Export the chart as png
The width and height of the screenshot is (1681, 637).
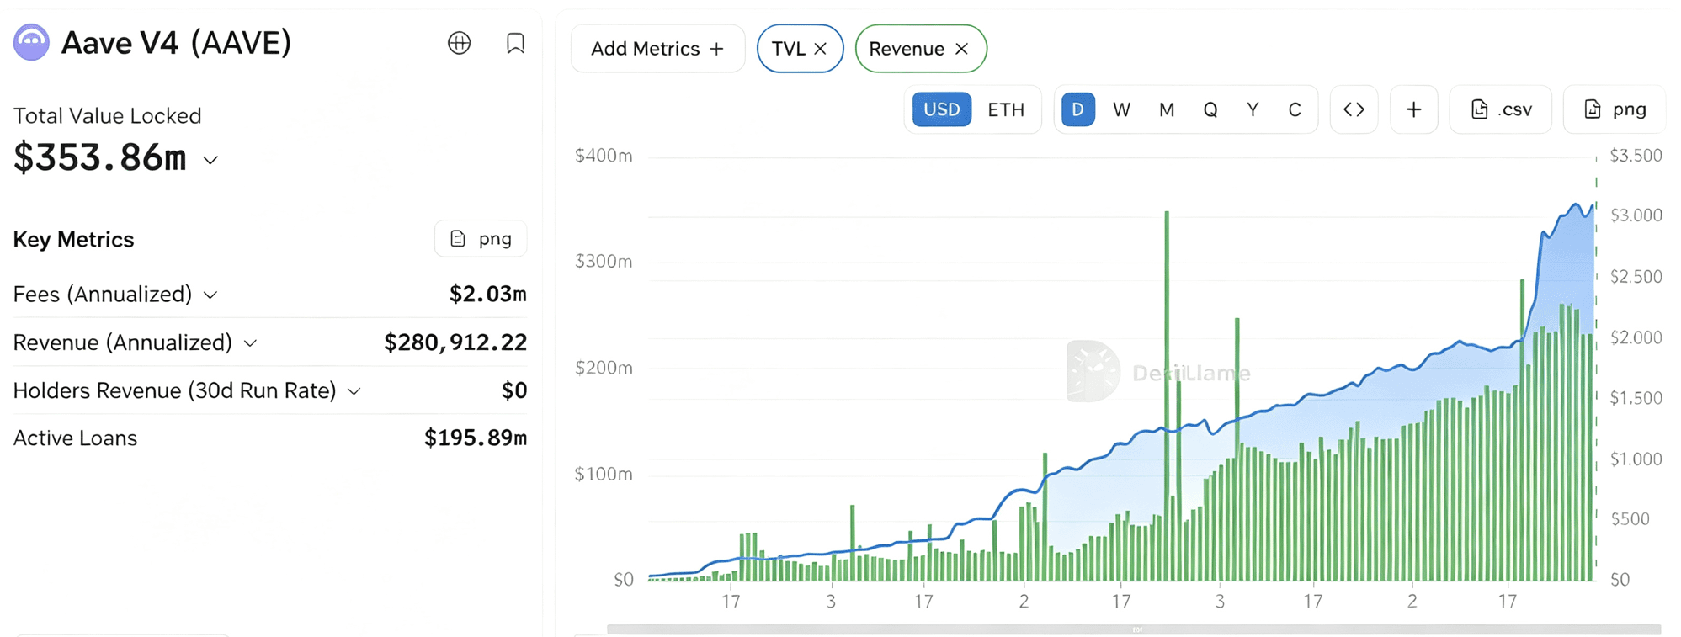1615,109
